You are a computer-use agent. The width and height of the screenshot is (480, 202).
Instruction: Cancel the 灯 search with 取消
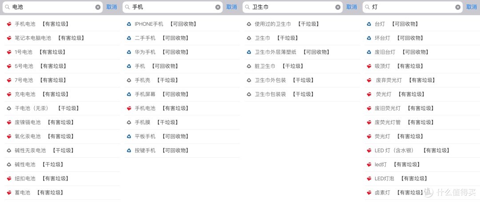pyautogui.click(x=472, y=7)
